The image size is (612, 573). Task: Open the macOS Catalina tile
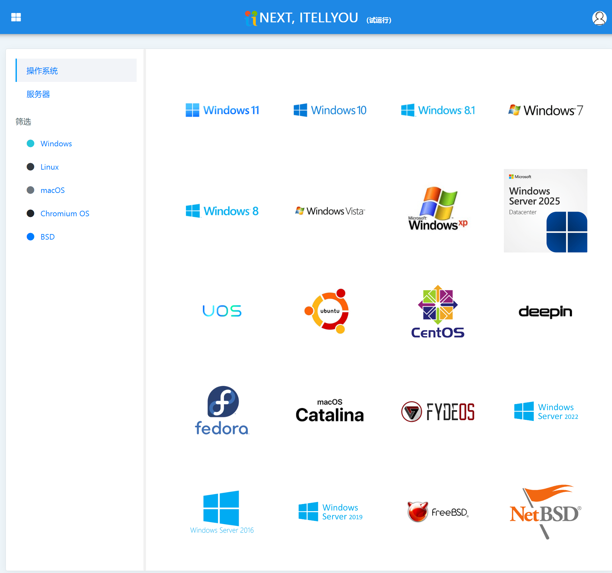(x=330, y=410)
